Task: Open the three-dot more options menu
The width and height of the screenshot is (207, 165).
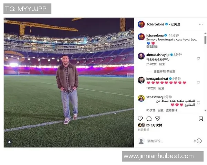Action: 201,24
